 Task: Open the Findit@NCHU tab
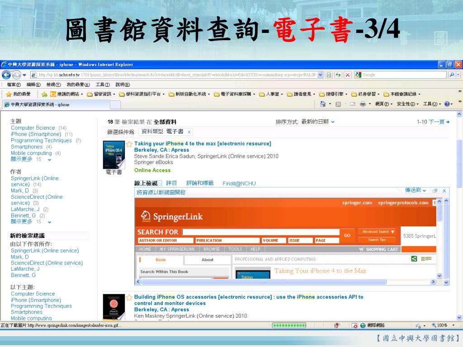(x=239, y=183)
